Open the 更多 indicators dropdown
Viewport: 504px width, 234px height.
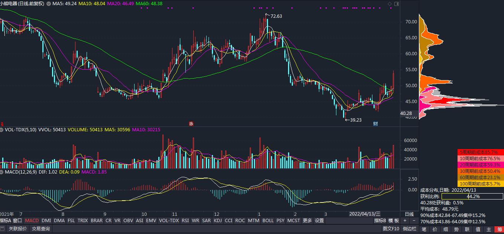[x=307, y=220]
